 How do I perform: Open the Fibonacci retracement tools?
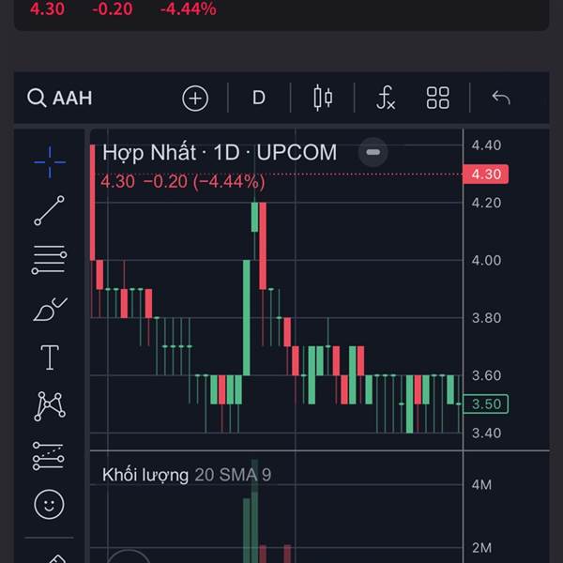[x=49, y=260]
